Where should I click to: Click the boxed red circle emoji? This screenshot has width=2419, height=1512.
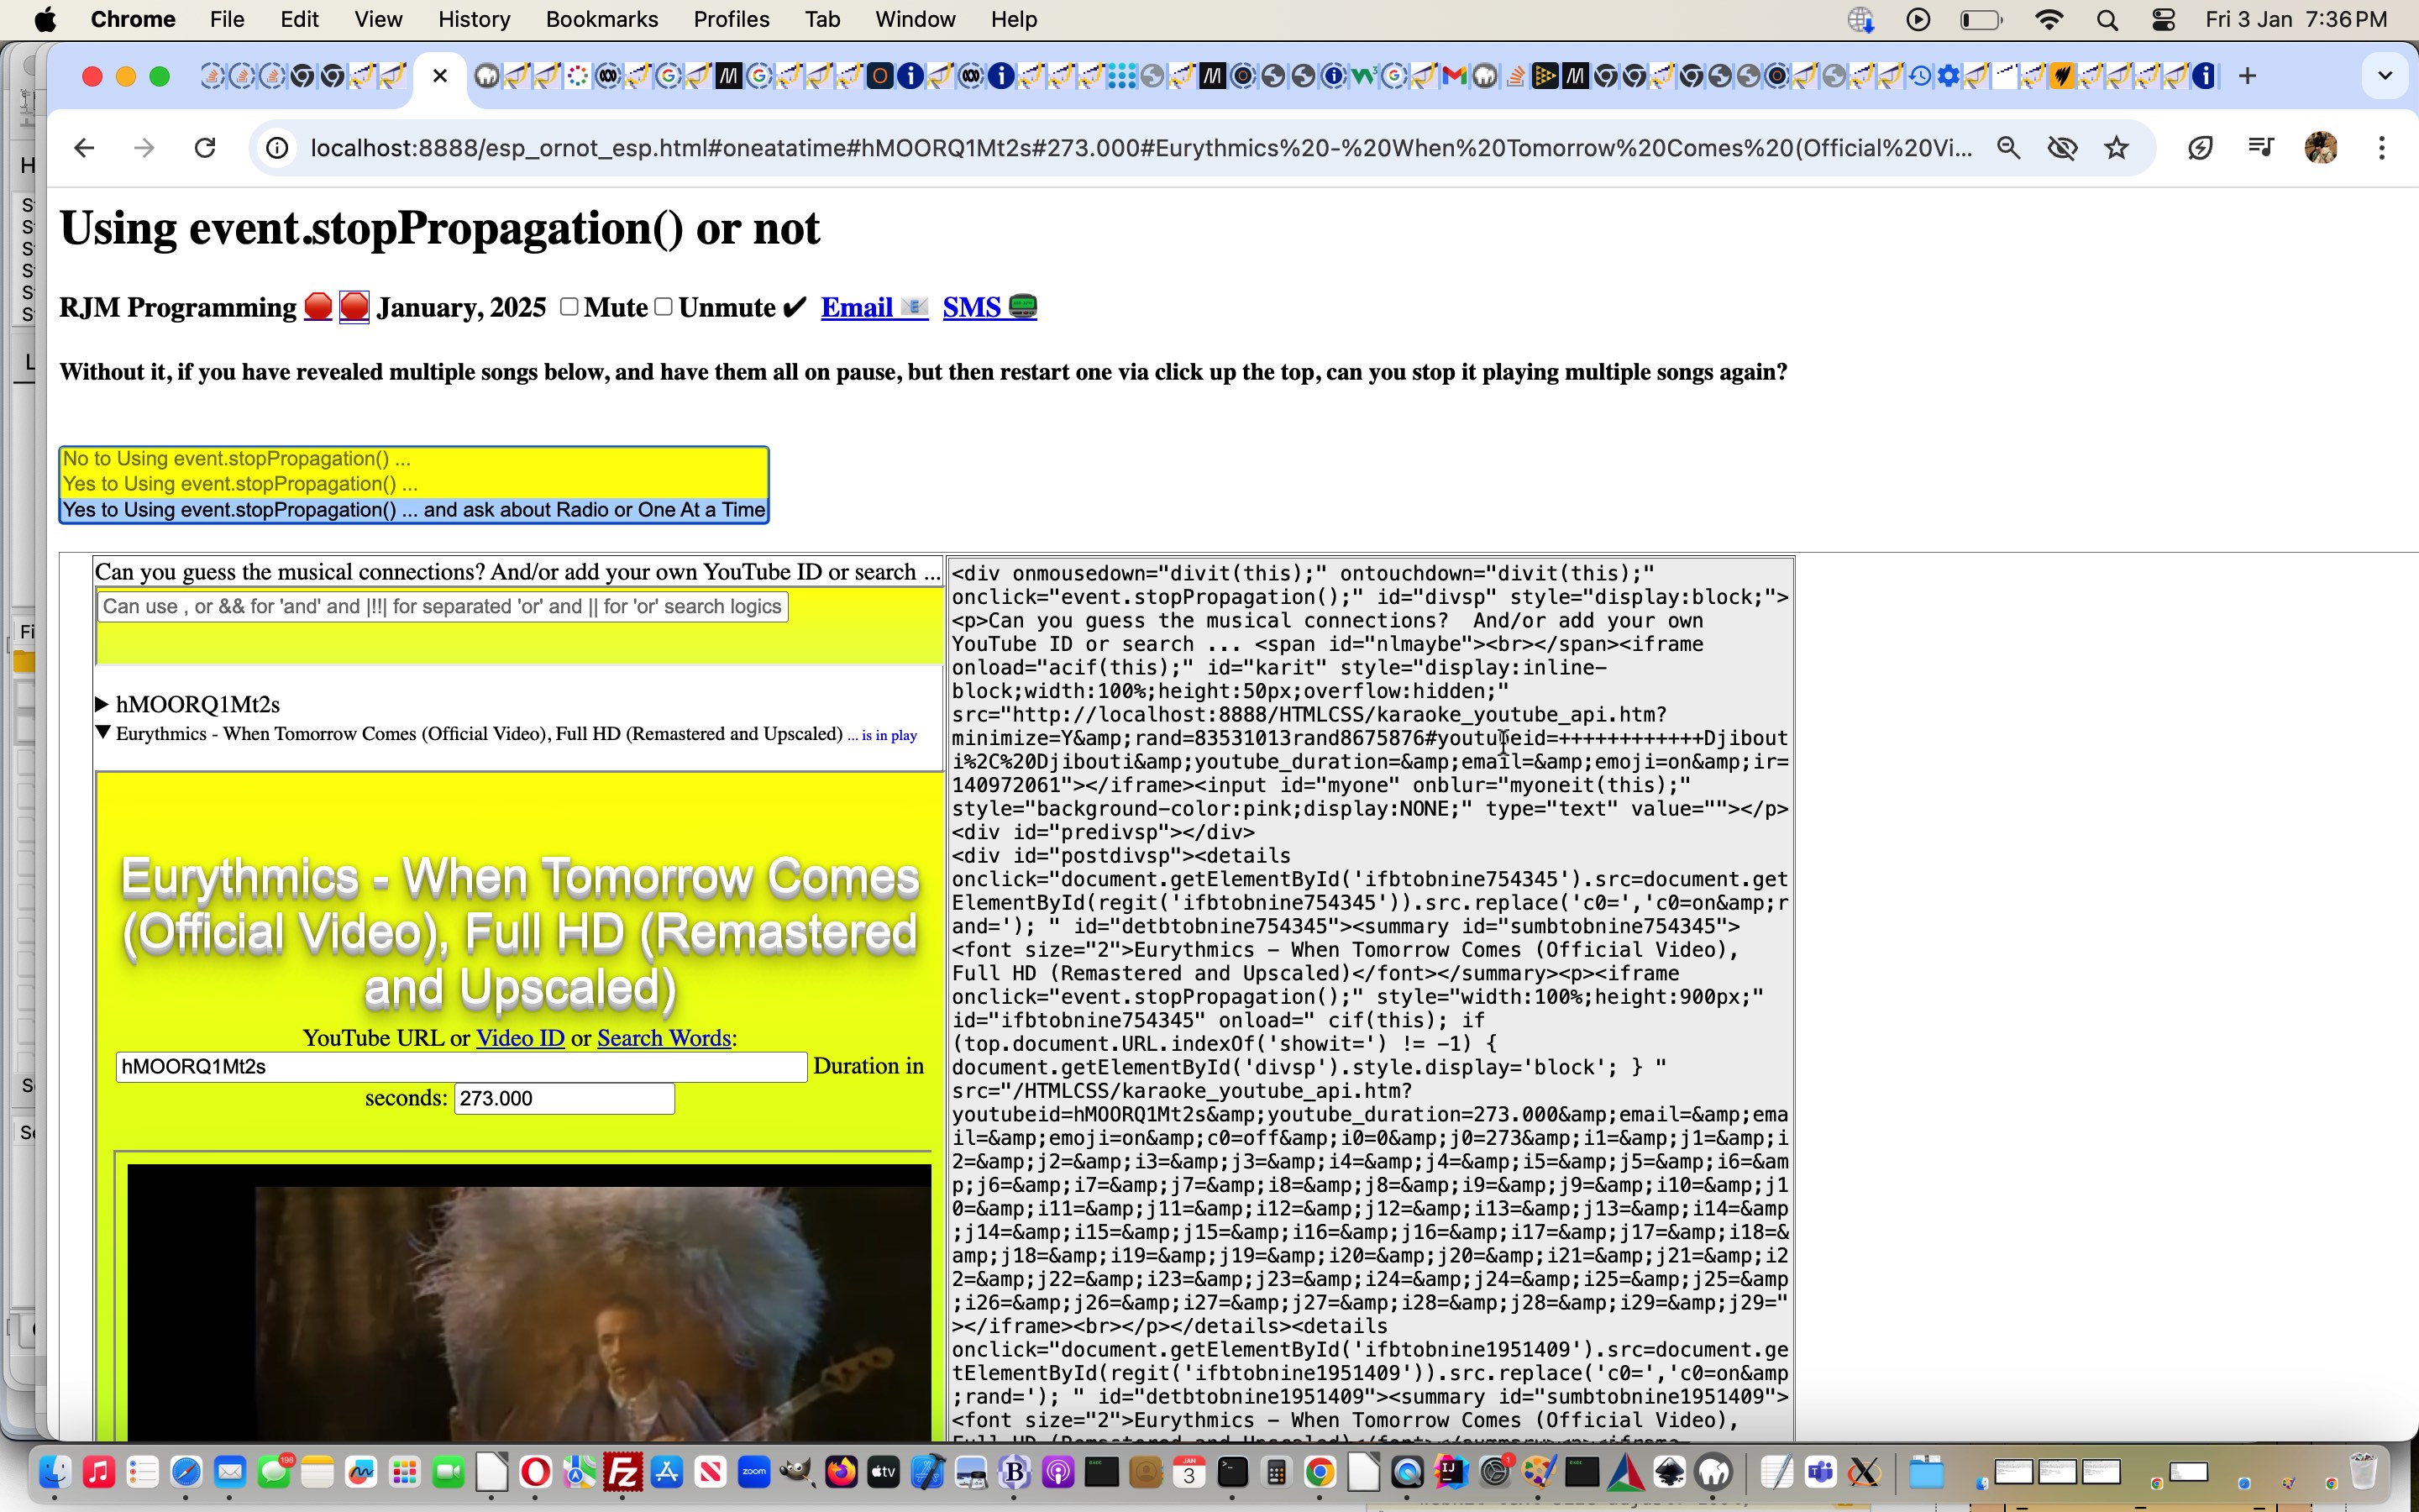pyautogui.click(x=354, y=307)
